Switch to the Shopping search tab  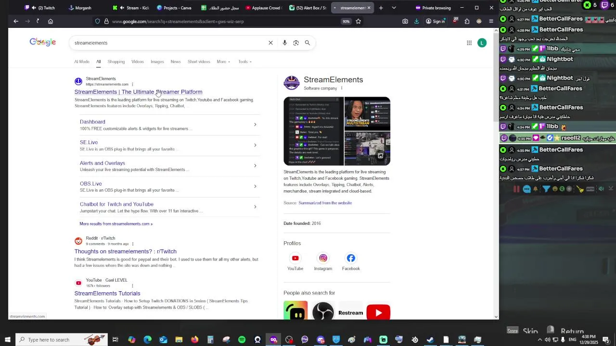[x=116, y=62]
